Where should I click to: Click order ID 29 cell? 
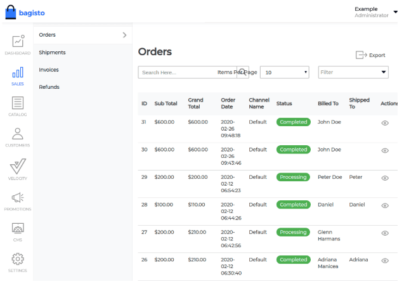(144, 177)
